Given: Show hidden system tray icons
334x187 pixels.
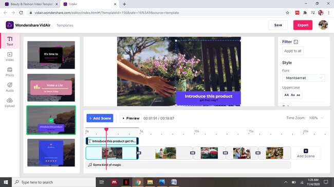Looking at the screenshot, I should click(x=286, y=182).
